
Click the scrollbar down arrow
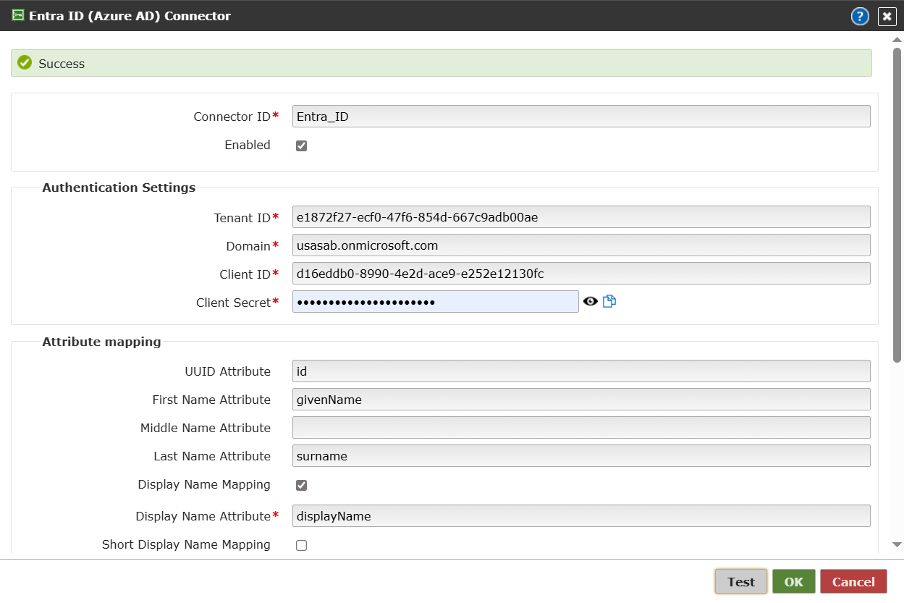(897, 544)
